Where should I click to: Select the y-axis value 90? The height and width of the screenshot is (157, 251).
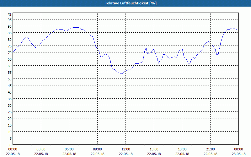10,26
